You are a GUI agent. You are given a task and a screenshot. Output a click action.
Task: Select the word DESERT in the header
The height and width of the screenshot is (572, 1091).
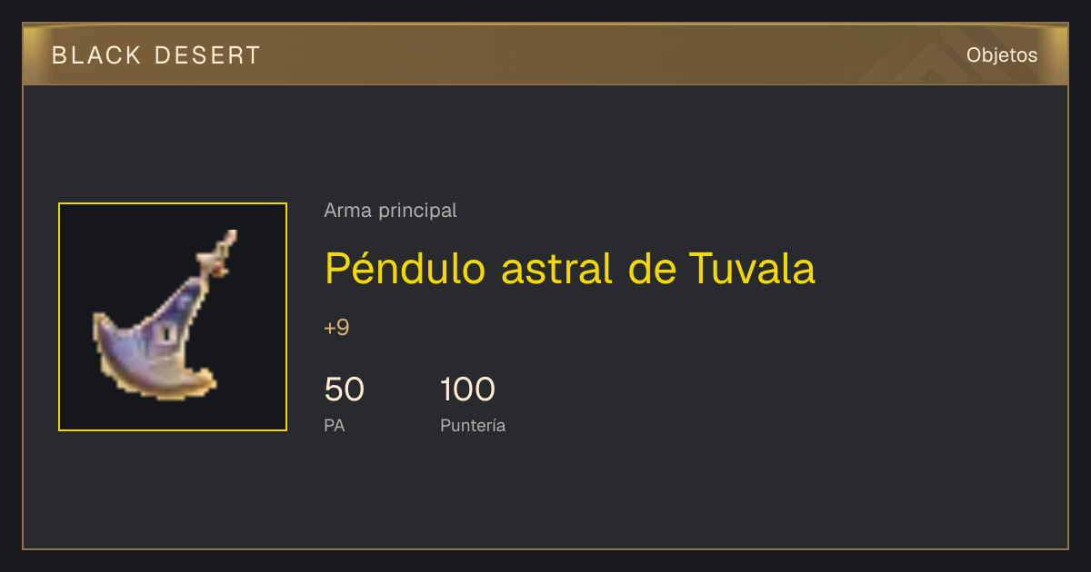(208, 55)
